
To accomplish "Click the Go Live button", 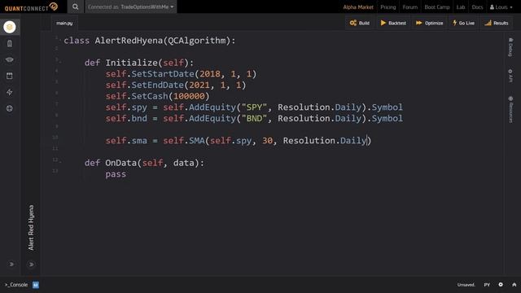I will point(463,23).
